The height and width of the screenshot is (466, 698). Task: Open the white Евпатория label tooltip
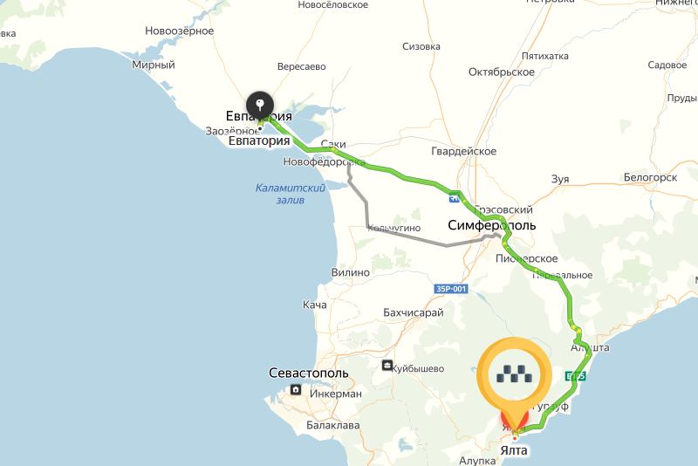[259, 141]
